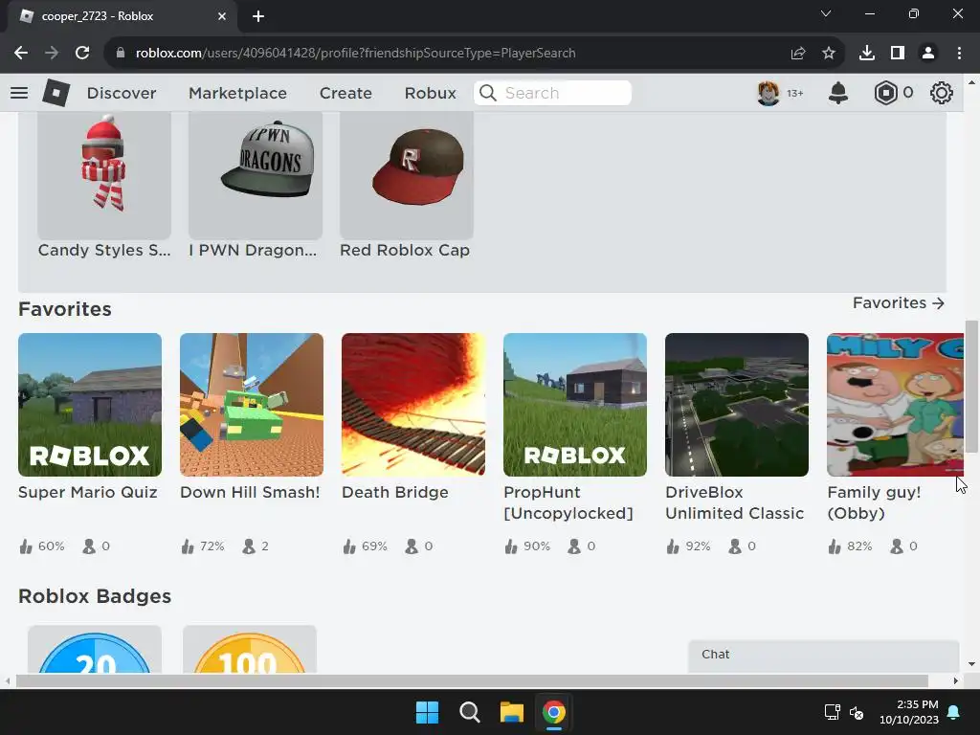Open the Discover menu item
Screen dimensions: 980x735
tap(122, 93)
